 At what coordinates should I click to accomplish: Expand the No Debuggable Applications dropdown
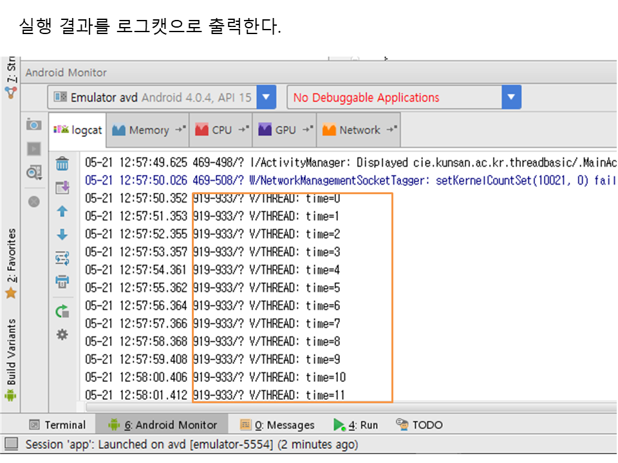pos(510,98)
